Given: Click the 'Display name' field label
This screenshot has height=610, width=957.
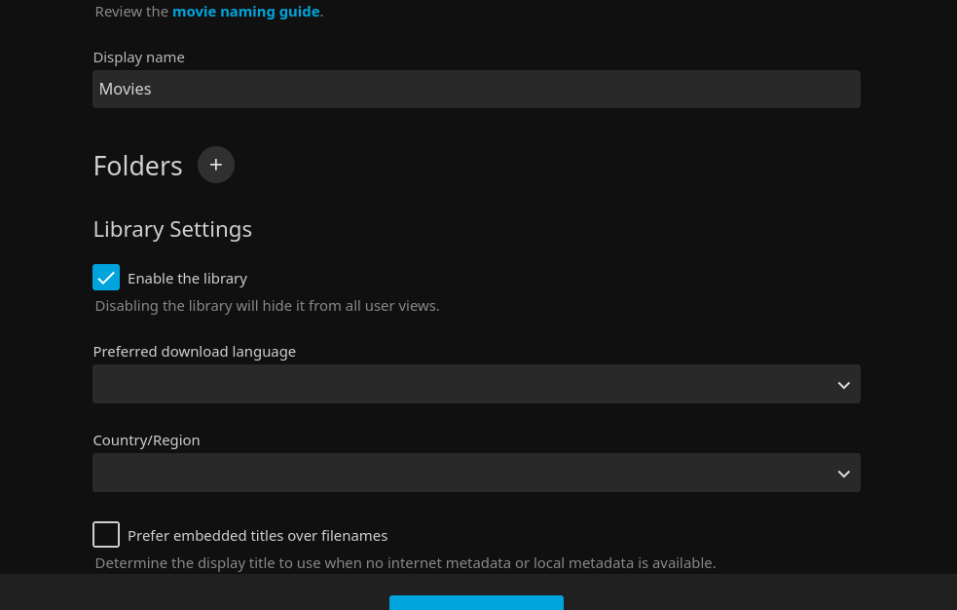Looking at the screenshot, I should pos(138,57).
